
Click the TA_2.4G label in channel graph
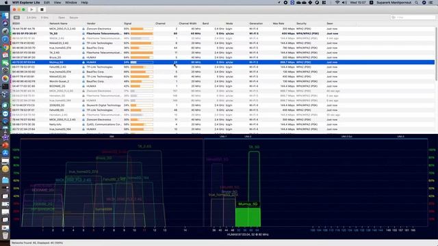144,146
